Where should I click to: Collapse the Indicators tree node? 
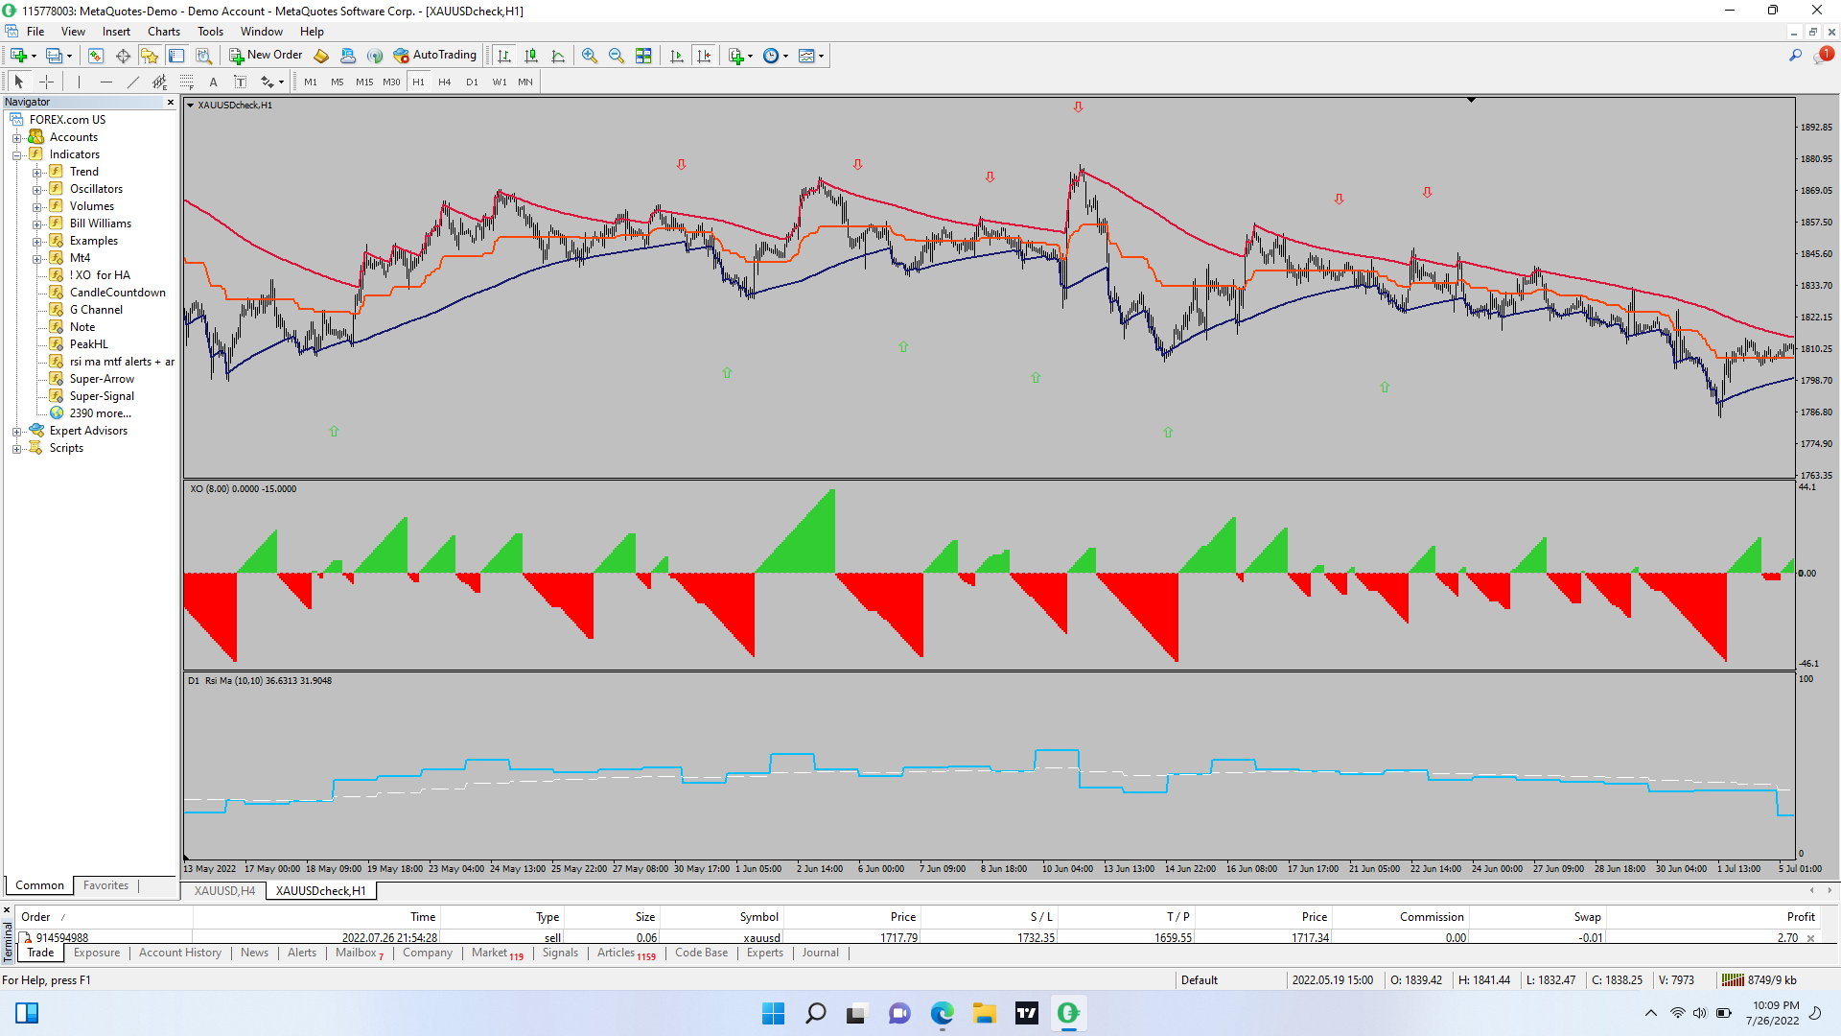pos(16,155)
